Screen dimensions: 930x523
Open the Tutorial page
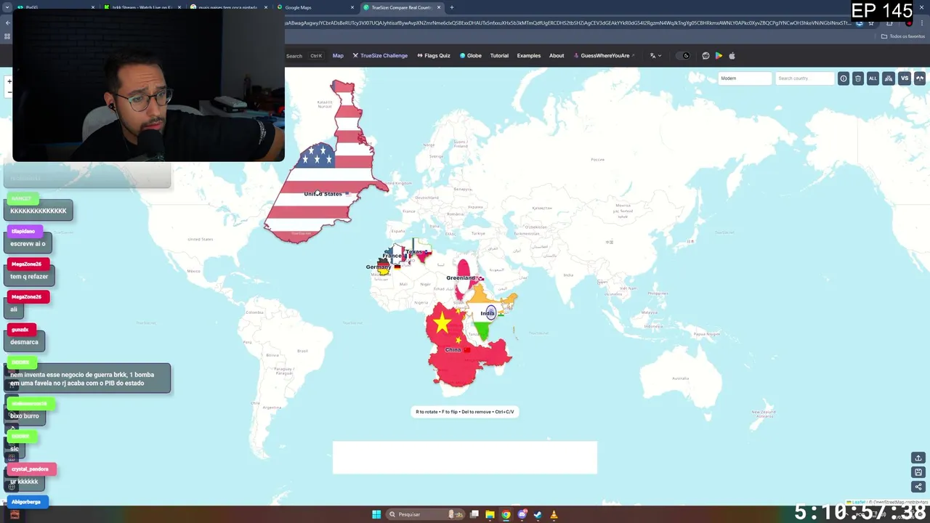pyautogui.click(x=499, y=56)
